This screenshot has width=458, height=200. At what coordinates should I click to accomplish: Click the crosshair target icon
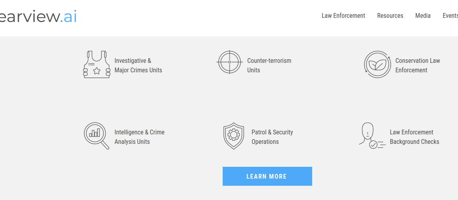pos(229,62)
